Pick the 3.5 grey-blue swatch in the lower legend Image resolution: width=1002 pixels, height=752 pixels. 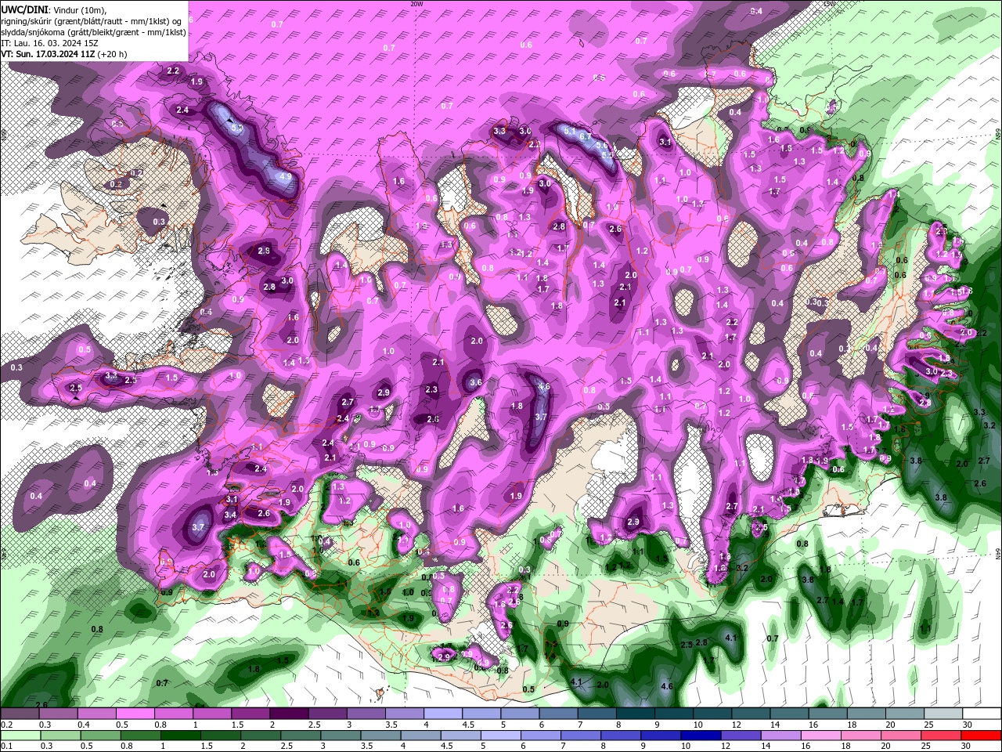(x=381, y=736)
